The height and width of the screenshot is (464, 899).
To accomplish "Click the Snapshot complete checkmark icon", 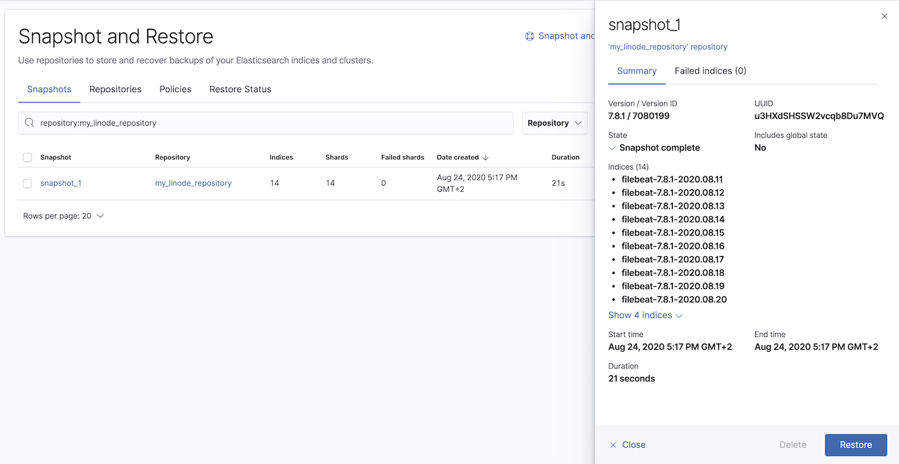I will click(613, 148).
